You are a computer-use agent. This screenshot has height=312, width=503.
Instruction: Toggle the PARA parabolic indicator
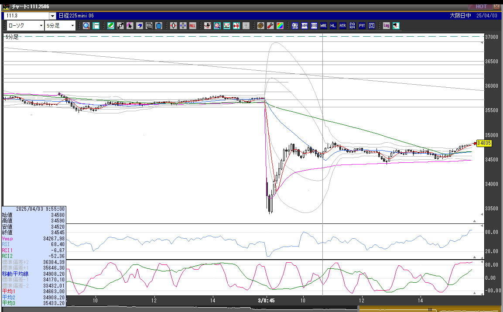point(352,26)
